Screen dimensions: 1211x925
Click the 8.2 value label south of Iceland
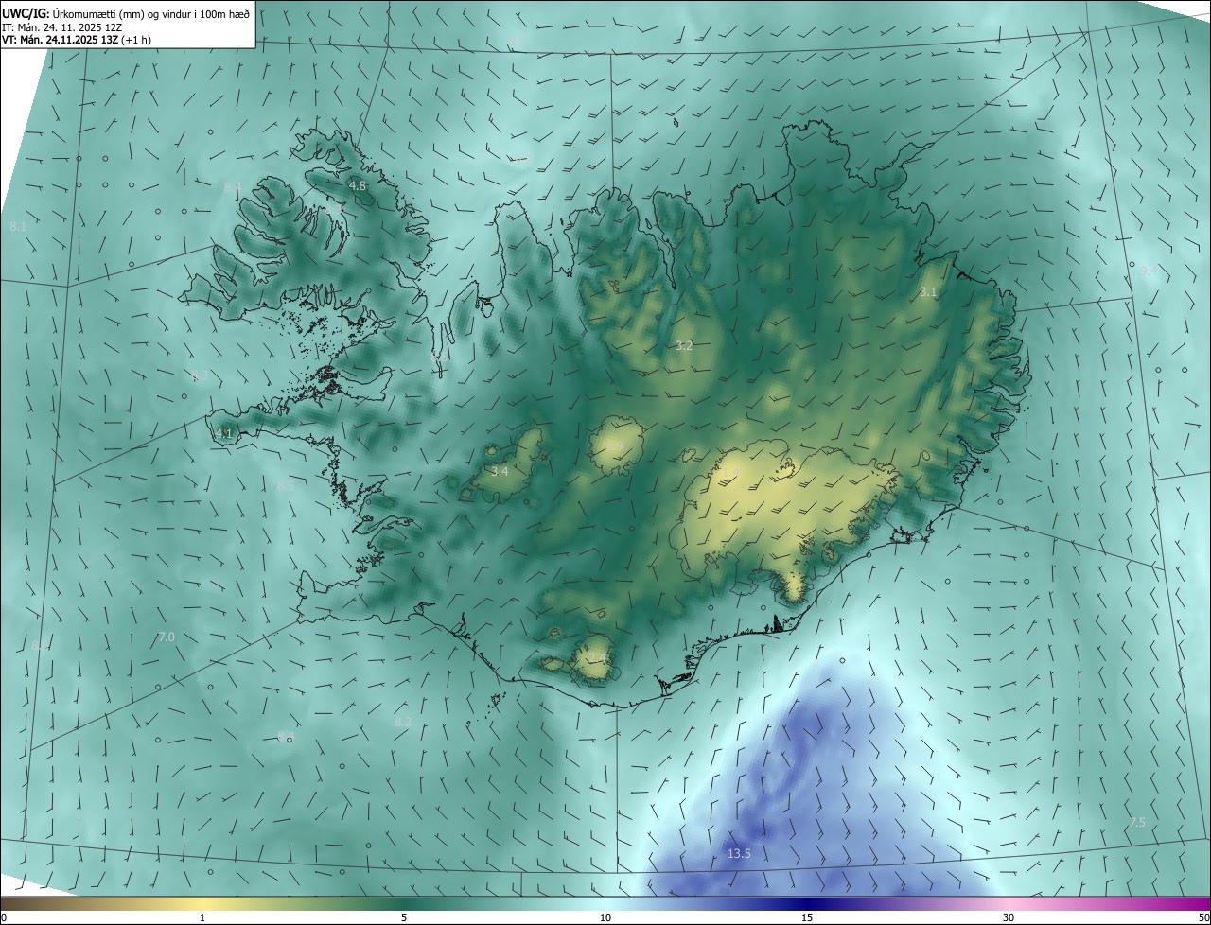403,722
